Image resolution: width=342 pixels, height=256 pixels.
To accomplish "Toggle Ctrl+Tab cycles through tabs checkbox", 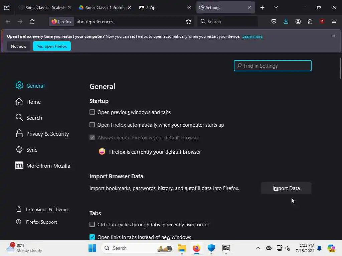I will click(92, 224).
